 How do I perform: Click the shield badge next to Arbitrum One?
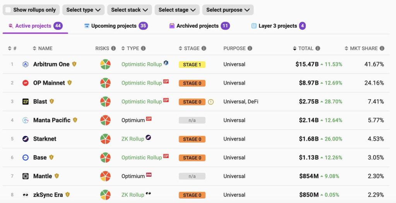click(74, 64)
